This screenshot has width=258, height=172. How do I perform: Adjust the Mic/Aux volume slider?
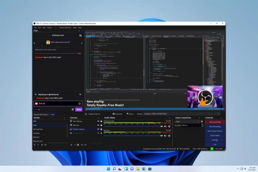(133, 136)
